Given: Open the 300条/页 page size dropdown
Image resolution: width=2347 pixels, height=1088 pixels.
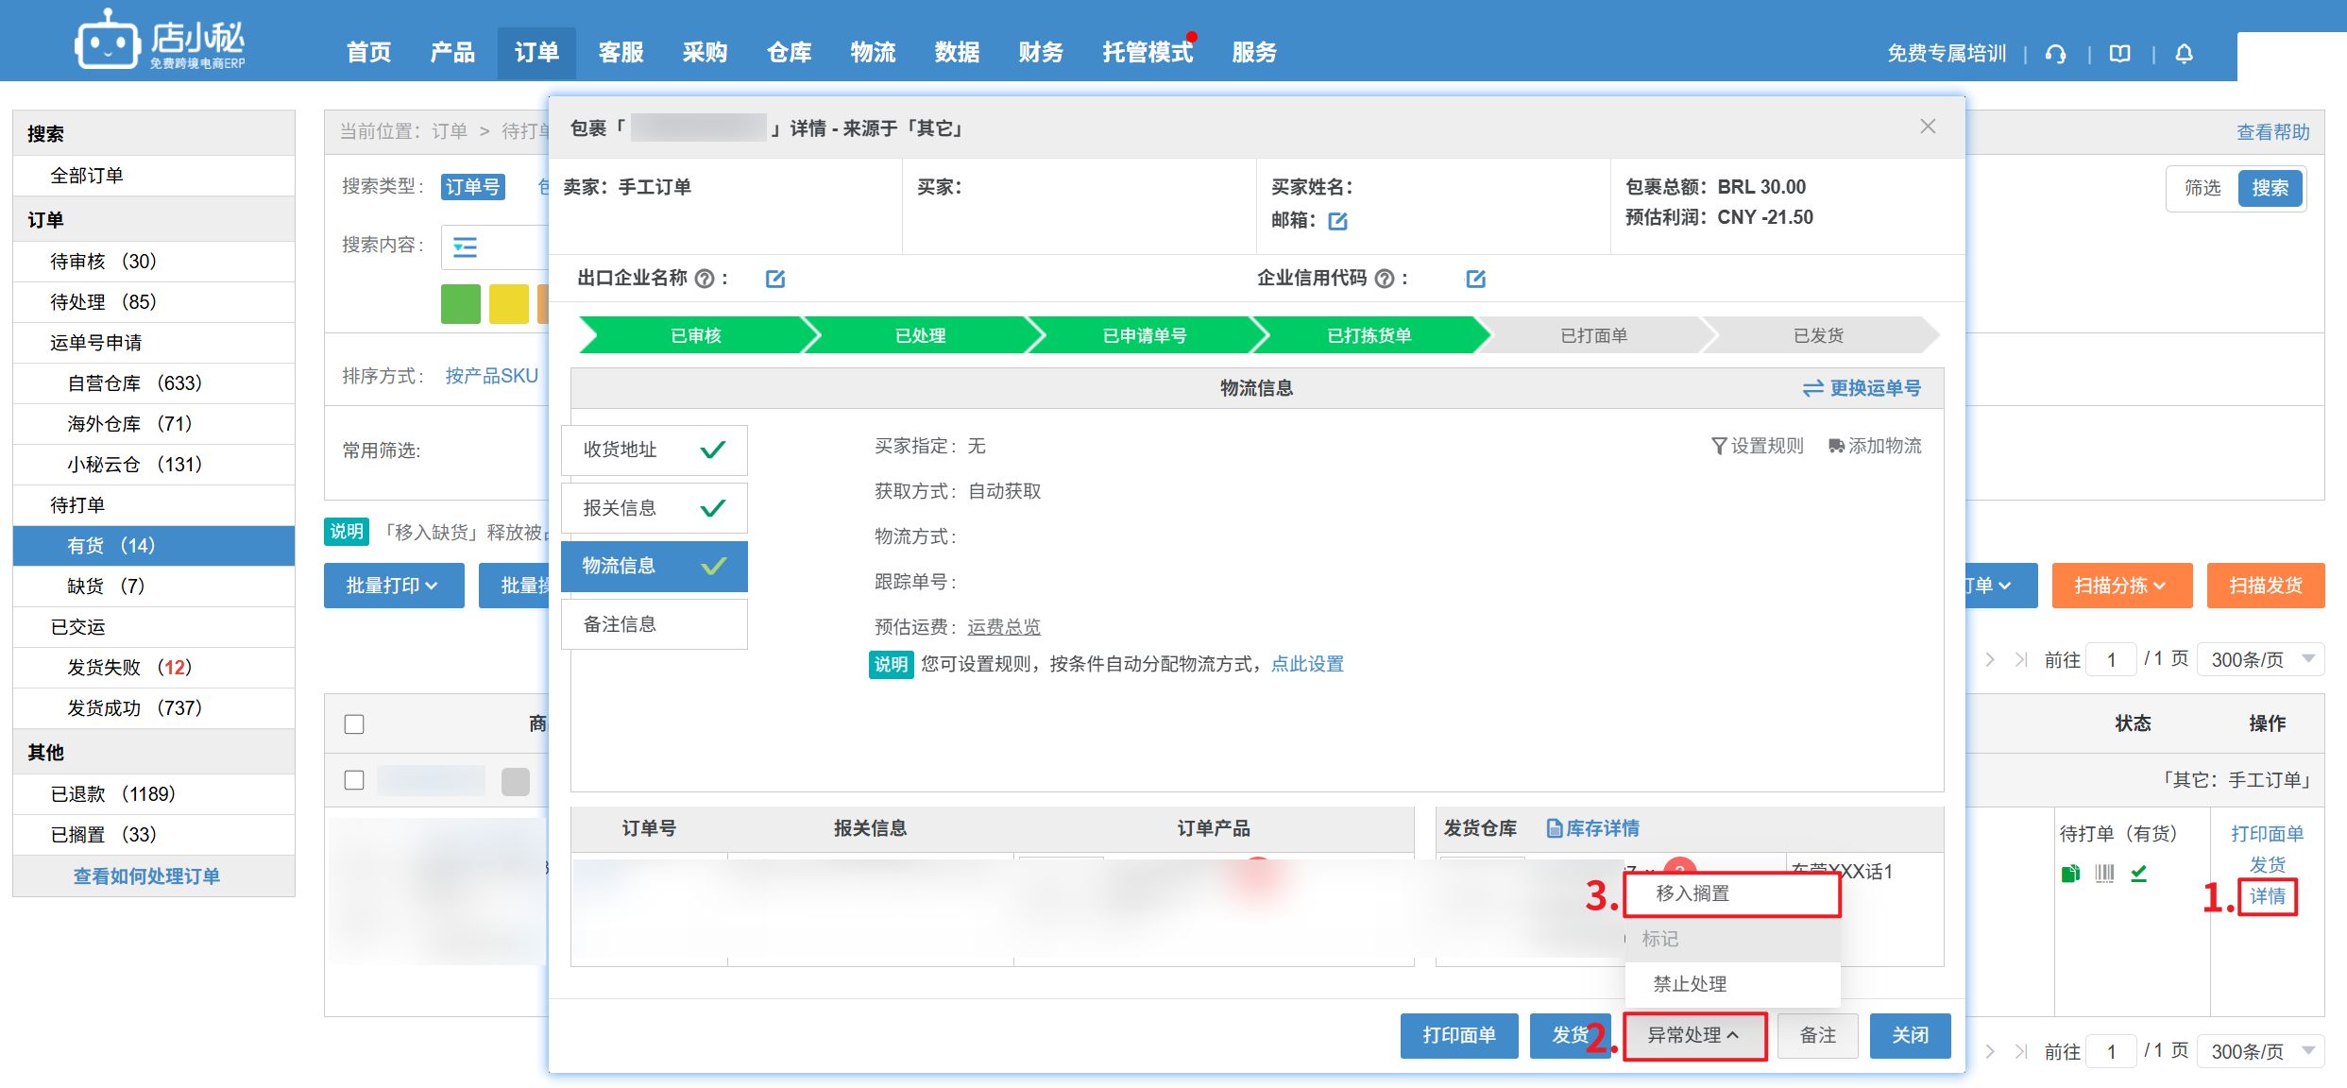Looking at the screenshot, I should 2260,659.
